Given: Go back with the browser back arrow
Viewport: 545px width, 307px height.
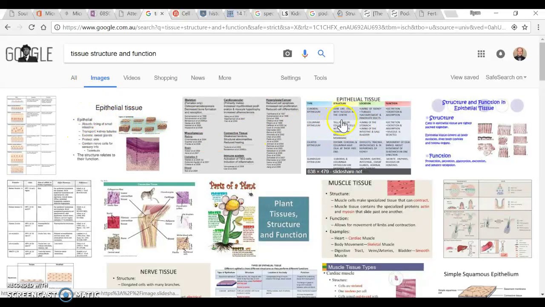Looking at the screenshot, I should 8,27.
